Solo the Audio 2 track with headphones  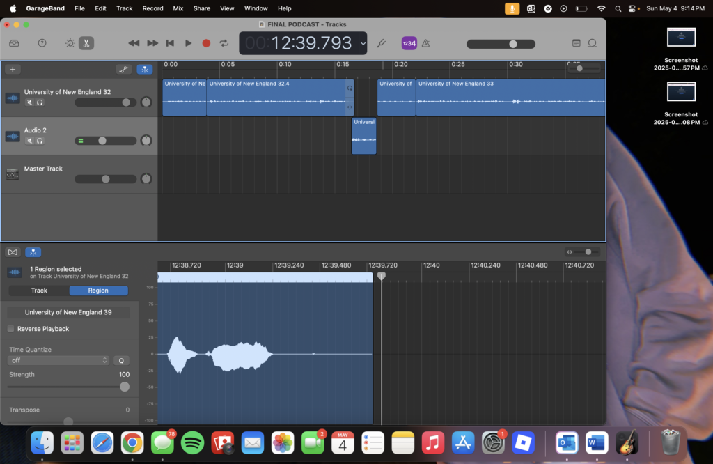click(x=40, y=141)
